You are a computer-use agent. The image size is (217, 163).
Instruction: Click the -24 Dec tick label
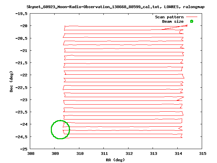(x=24, y=124)
